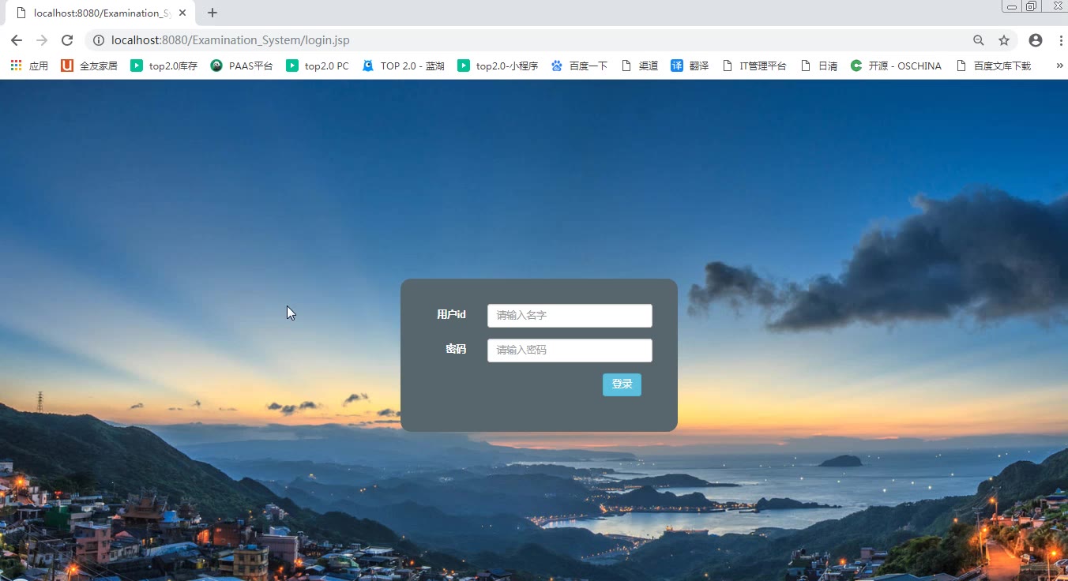Screen dimensions: 1068x581
Task: Close the Examination_System tab
Action: 182,13
